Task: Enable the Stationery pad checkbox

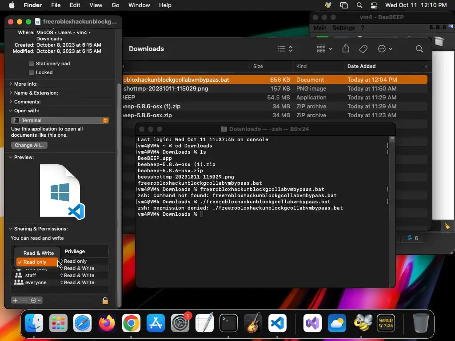Action: [32, 63]
